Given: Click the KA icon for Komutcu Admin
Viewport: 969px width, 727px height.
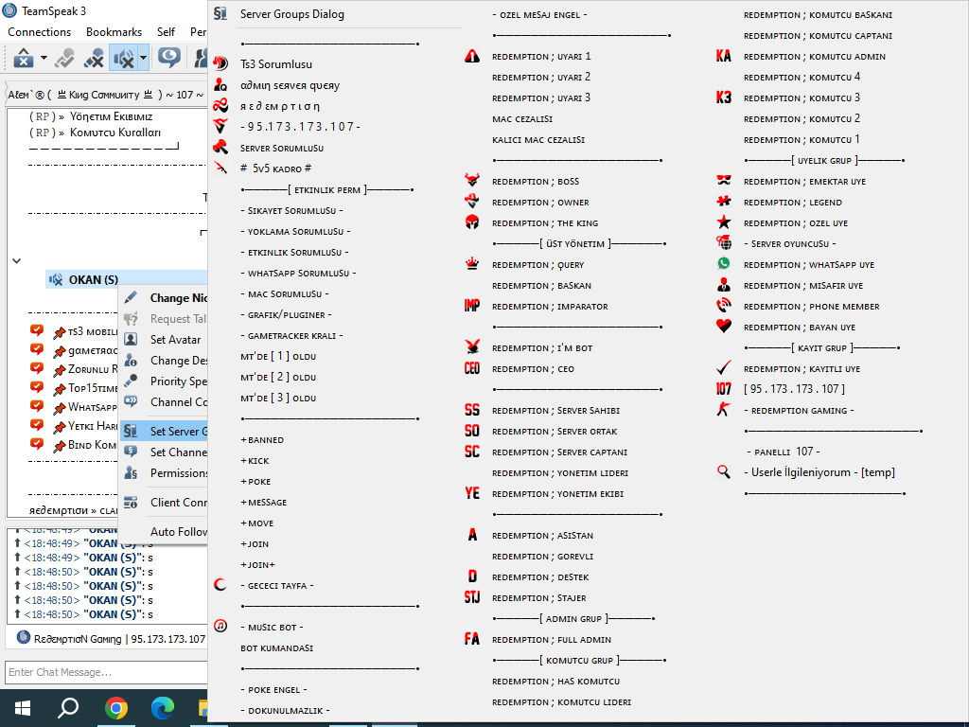Looking at the screenshot, I should click(724, 56).
